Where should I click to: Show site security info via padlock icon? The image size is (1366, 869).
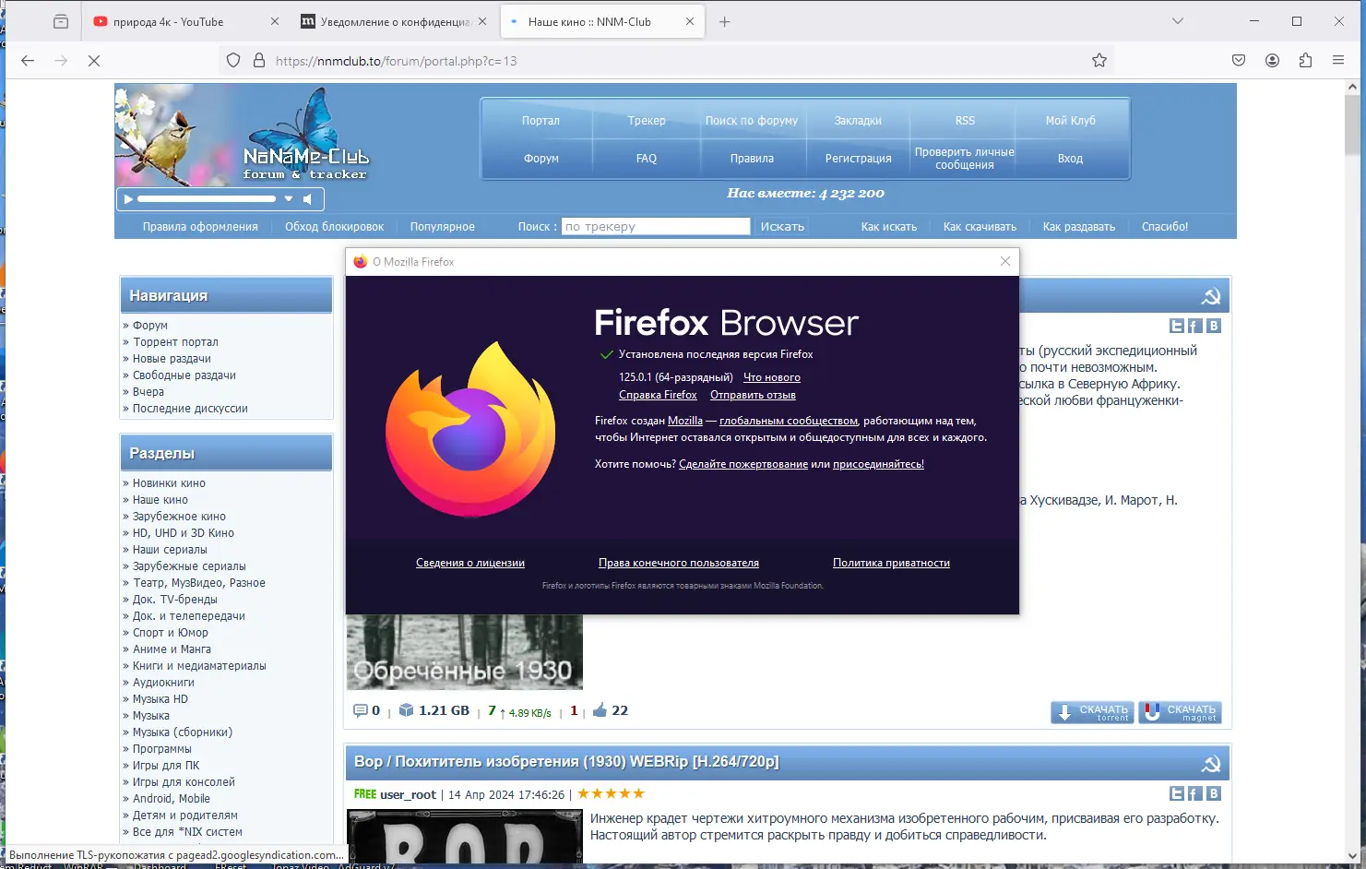pyautogui.click(x=259, y=61)
